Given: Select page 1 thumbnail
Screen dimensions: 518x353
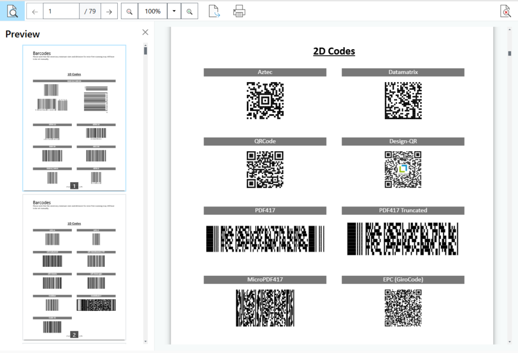Looking at the screenshot, I should point(74,117).
